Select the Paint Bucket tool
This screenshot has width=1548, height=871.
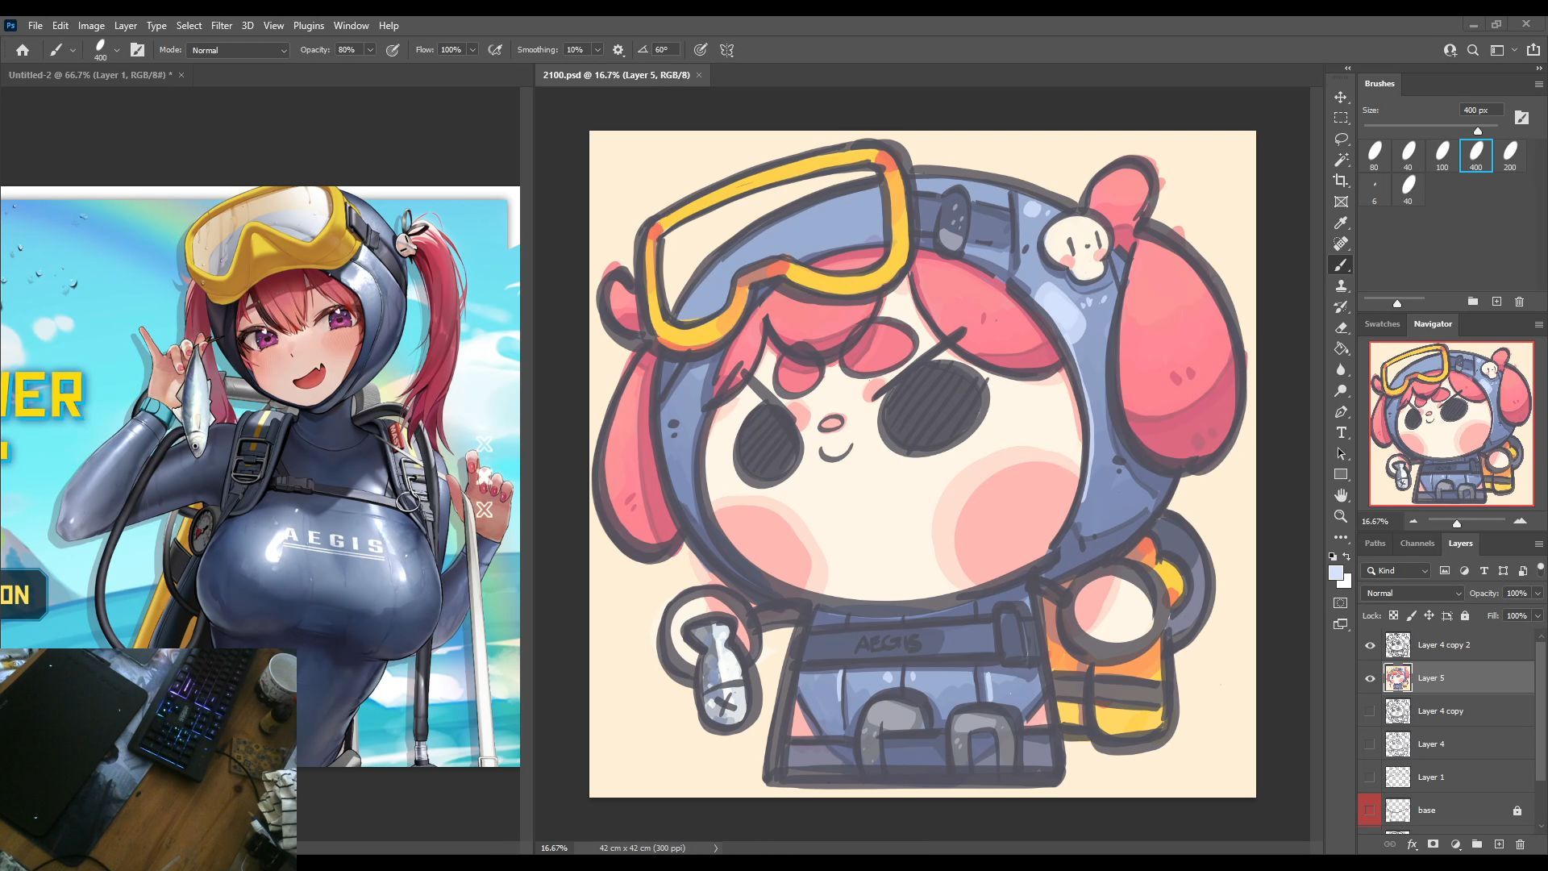1341,348
